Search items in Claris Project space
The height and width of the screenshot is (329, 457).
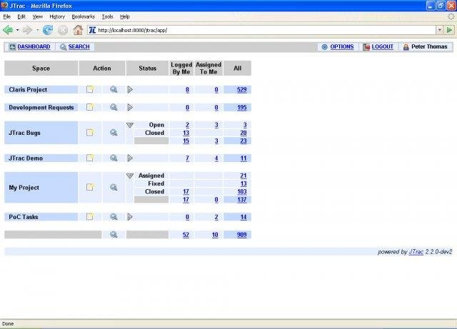(x=114, y=89)
